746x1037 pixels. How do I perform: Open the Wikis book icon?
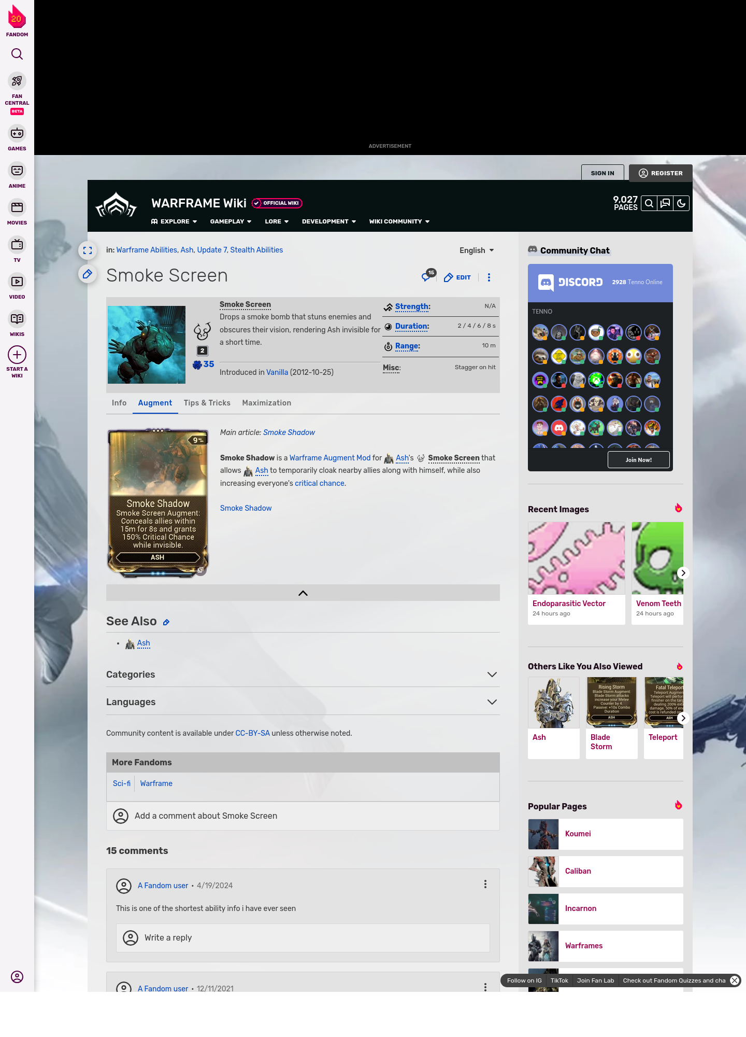tap(17, 319)
